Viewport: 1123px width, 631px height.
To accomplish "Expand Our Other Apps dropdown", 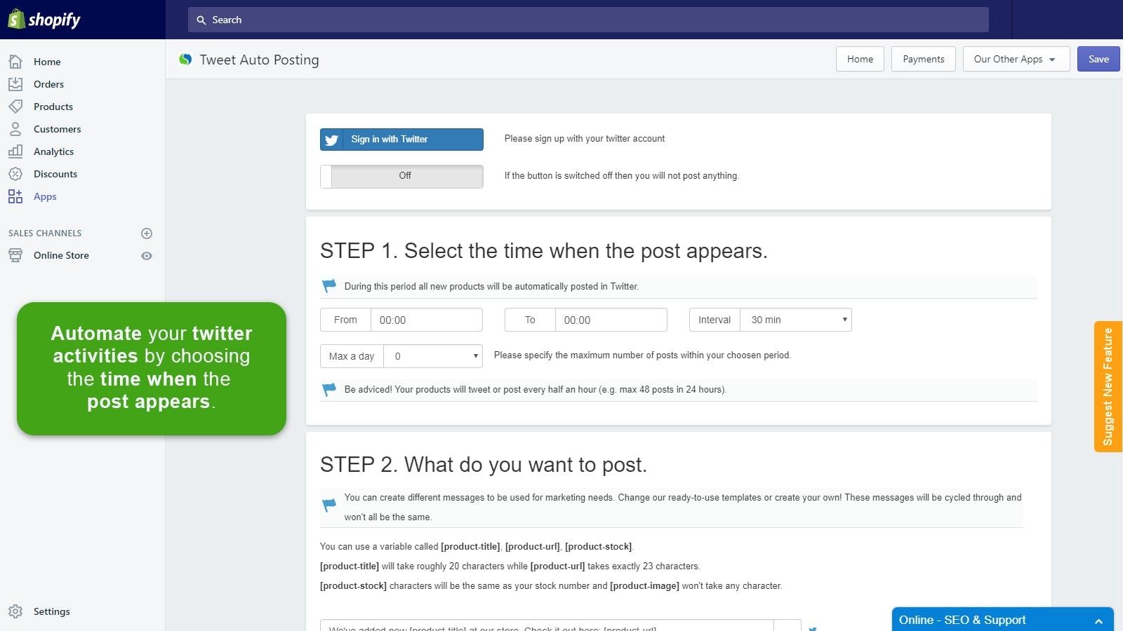I will click(1016, 60).
